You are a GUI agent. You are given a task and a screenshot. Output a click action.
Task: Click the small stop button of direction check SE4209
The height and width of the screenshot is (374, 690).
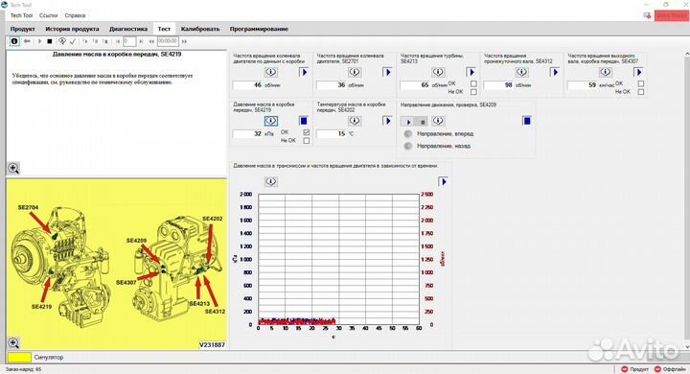(x=422, y=122)
